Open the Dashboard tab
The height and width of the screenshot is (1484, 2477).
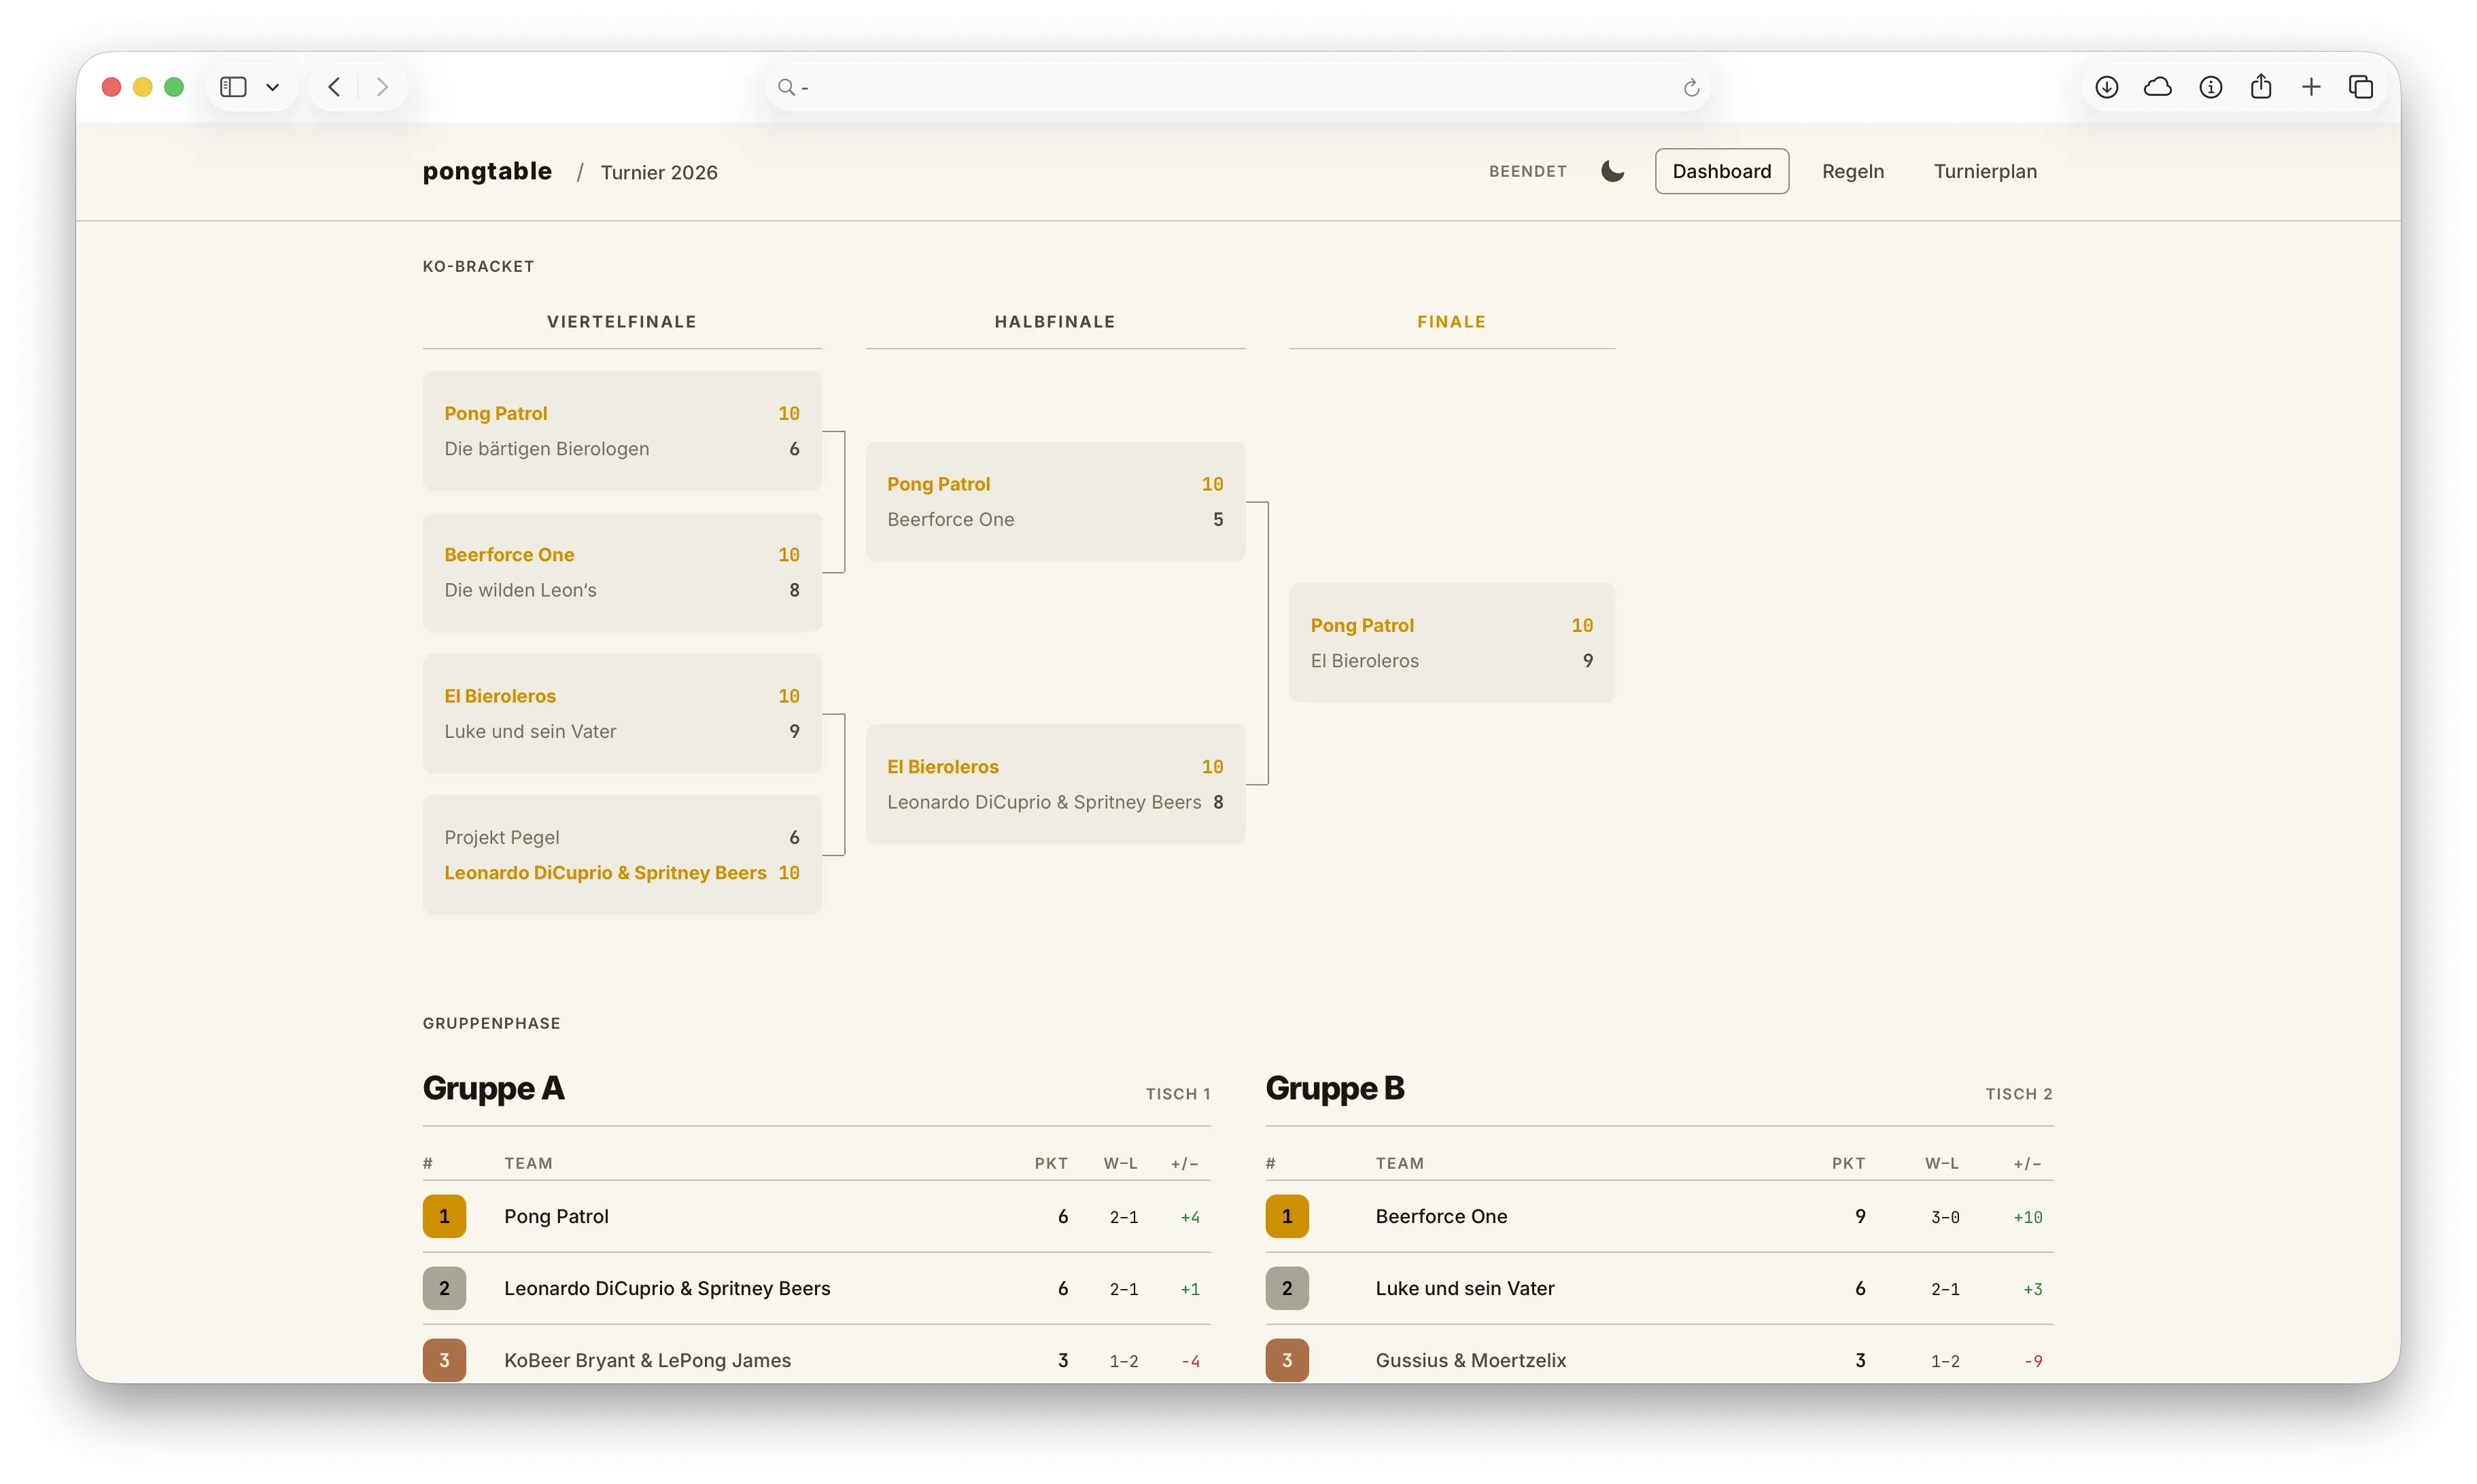[1720, 171]
